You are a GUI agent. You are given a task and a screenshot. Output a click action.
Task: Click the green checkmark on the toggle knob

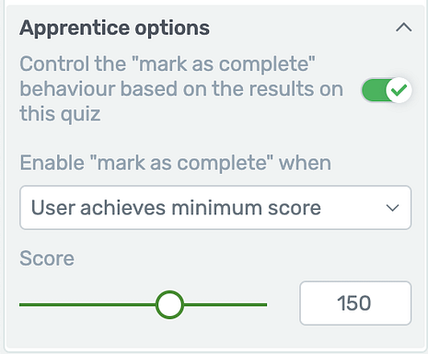click(399, 90)
